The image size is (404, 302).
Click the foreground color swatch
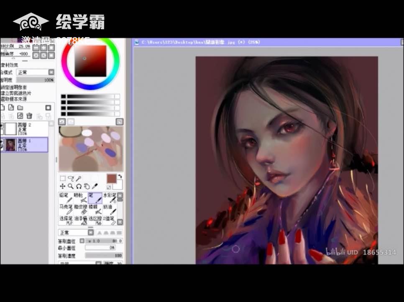(112, 178)
